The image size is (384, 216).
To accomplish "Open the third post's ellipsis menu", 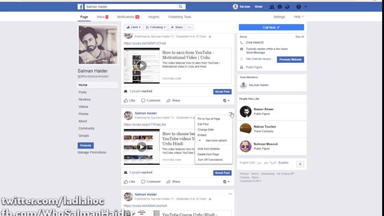I will [x=230, y=194].
